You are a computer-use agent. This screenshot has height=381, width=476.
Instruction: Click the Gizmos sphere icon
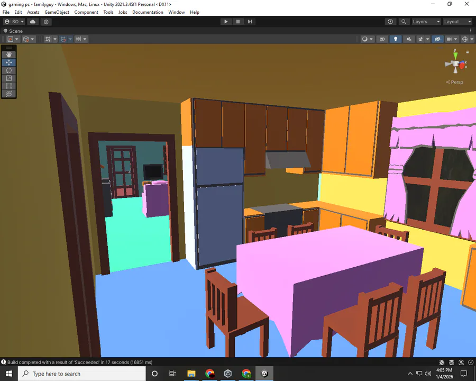point(465,39)
